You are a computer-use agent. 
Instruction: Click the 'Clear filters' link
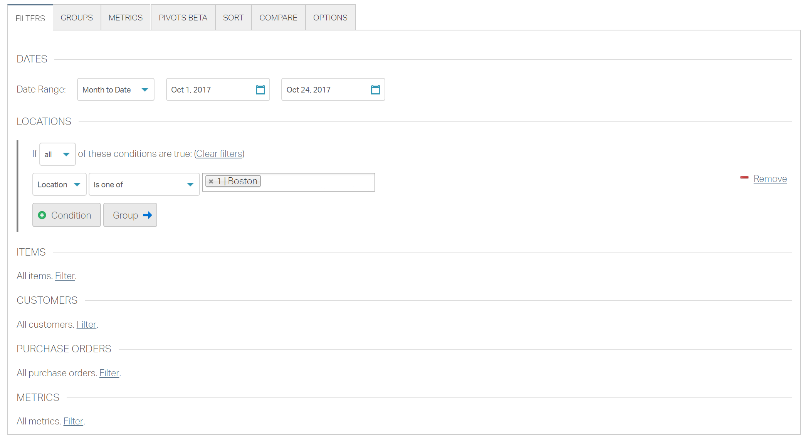point(219,153)
